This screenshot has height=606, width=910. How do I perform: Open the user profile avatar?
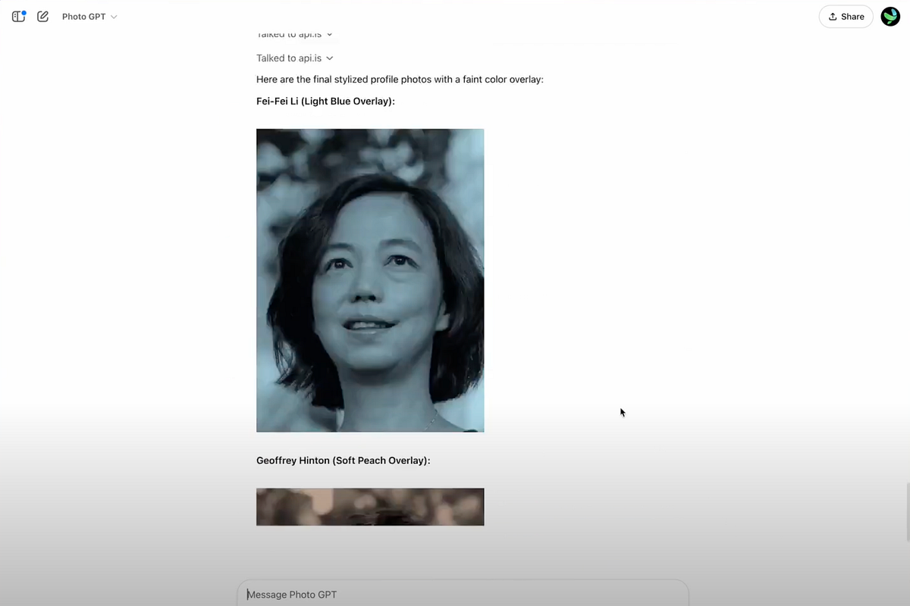tap(890, 17)
